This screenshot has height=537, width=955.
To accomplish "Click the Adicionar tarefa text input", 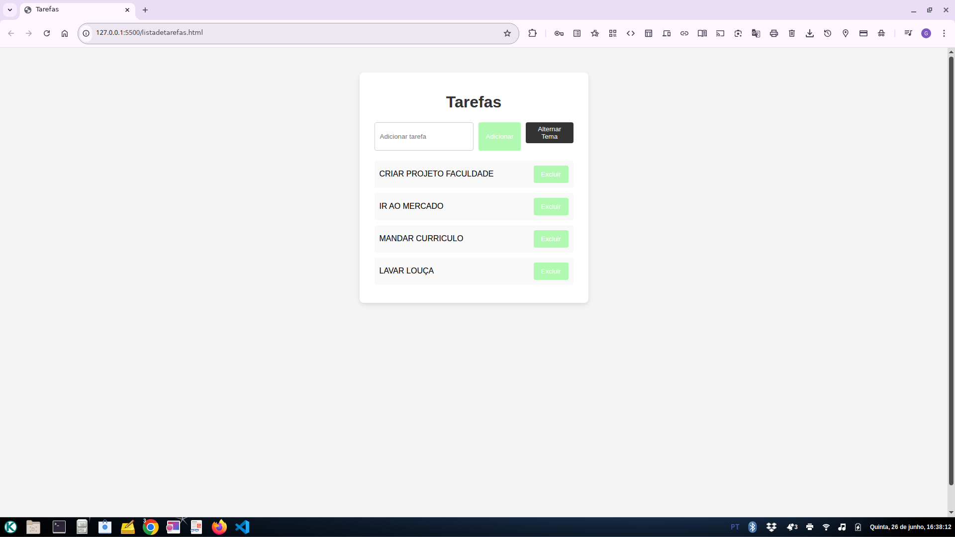I will pyautogui.click(x=424, y=136).
